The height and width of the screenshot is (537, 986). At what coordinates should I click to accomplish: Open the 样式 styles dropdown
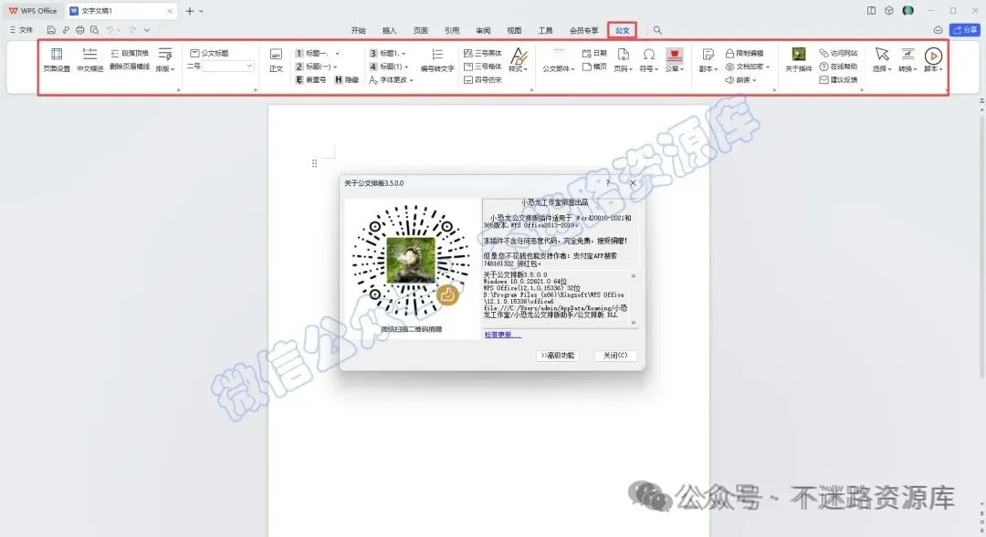click(519, 60)
